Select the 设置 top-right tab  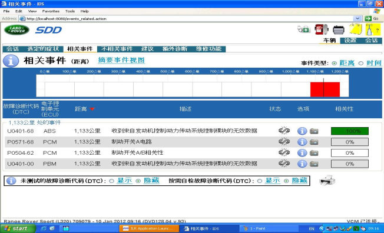350,41
